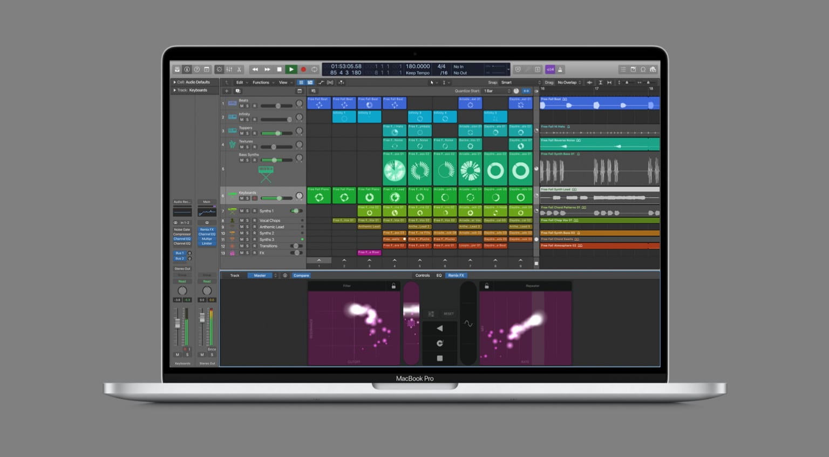
Task: Click the Compare button near the Master selector
Action: click(x=301, y=275)
